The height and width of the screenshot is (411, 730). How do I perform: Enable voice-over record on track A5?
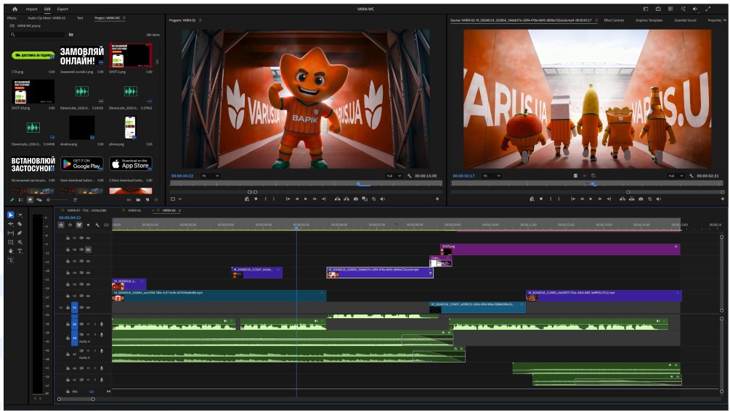pyautogui.click(x=102, y=352)
